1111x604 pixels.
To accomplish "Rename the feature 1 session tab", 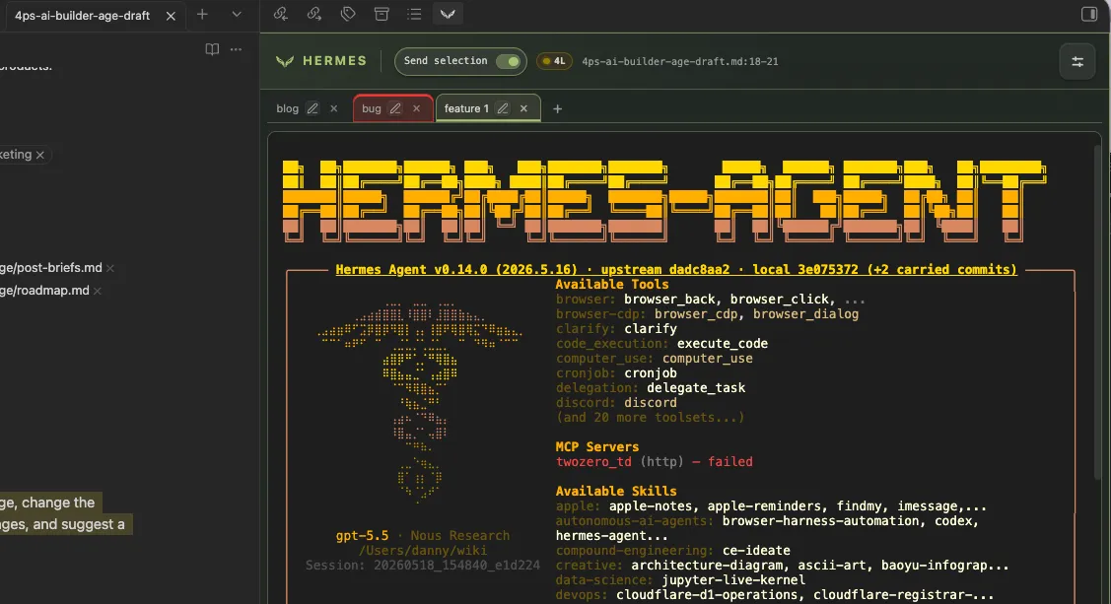I will [x=503, y=108].
